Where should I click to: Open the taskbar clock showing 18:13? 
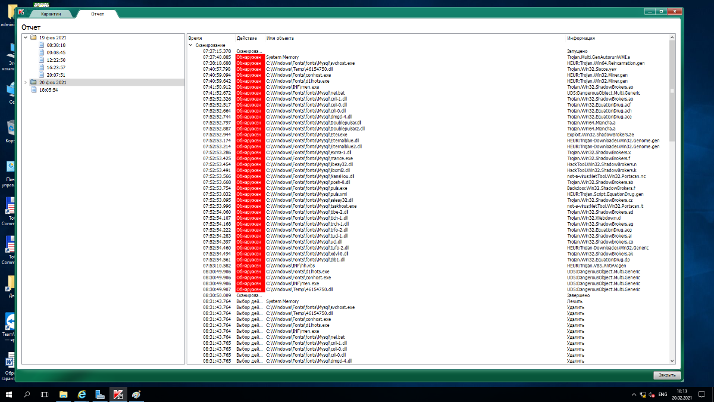682,394
